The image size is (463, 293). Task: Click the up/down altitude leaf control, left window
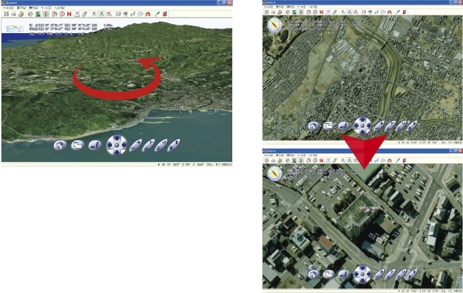[x=174, y=145]
